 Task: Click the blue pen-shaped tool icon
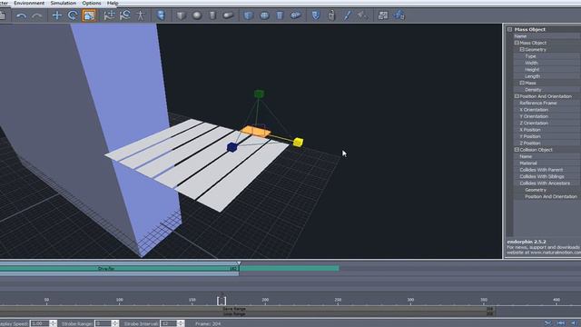(347, 15)
